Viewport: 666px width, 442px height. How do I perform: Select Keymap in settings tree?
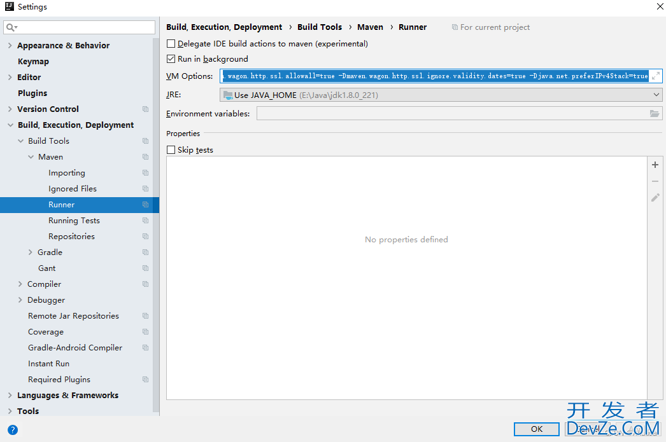pyautogui.click(x=33, y=62)
